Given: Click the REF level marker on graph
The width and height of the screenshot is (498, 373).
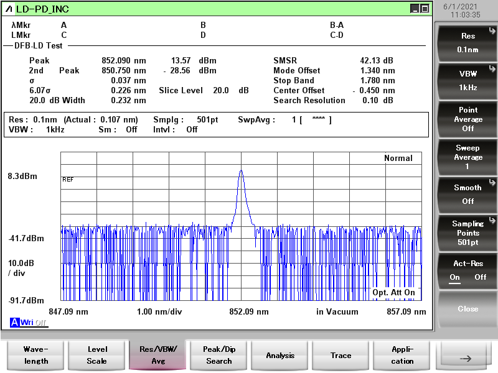Looking at the screenshot, I should click(x=68, y=179).
